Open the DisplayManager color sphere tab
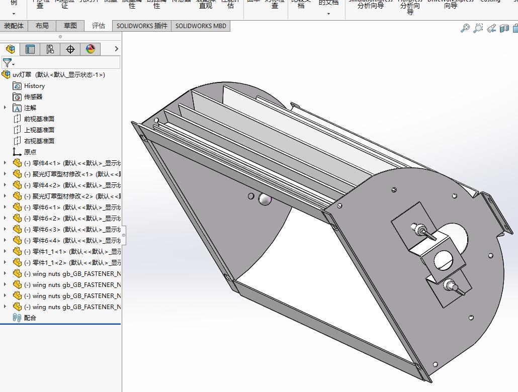518x392 pixels. point(91,49)
